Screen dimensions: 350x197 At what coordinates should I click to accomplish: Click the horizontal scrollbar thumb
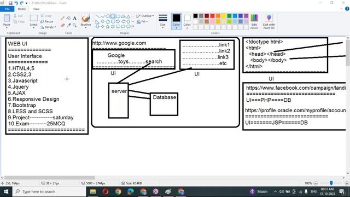pyautogui.click(x=50, y=177)
